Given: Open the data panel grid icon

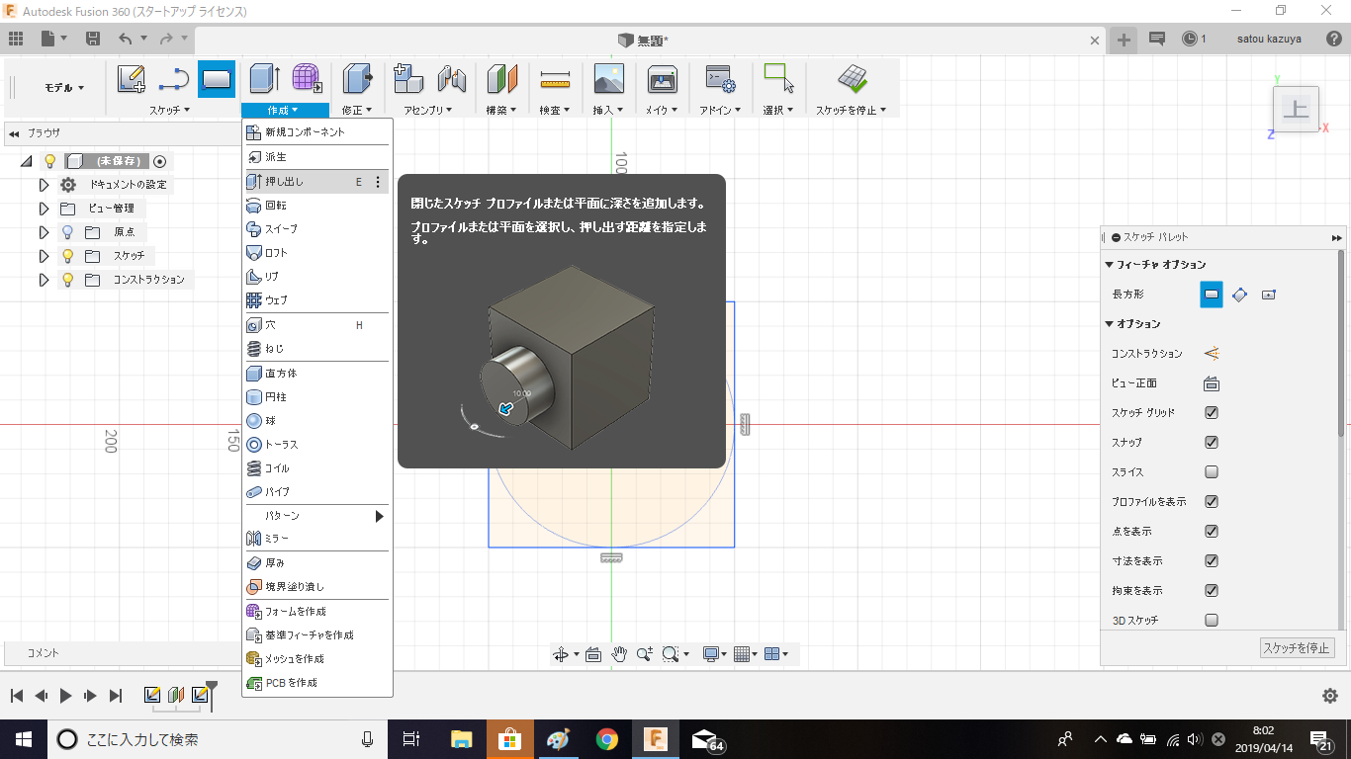Looking at the screenshot, I should click(16, 39).
